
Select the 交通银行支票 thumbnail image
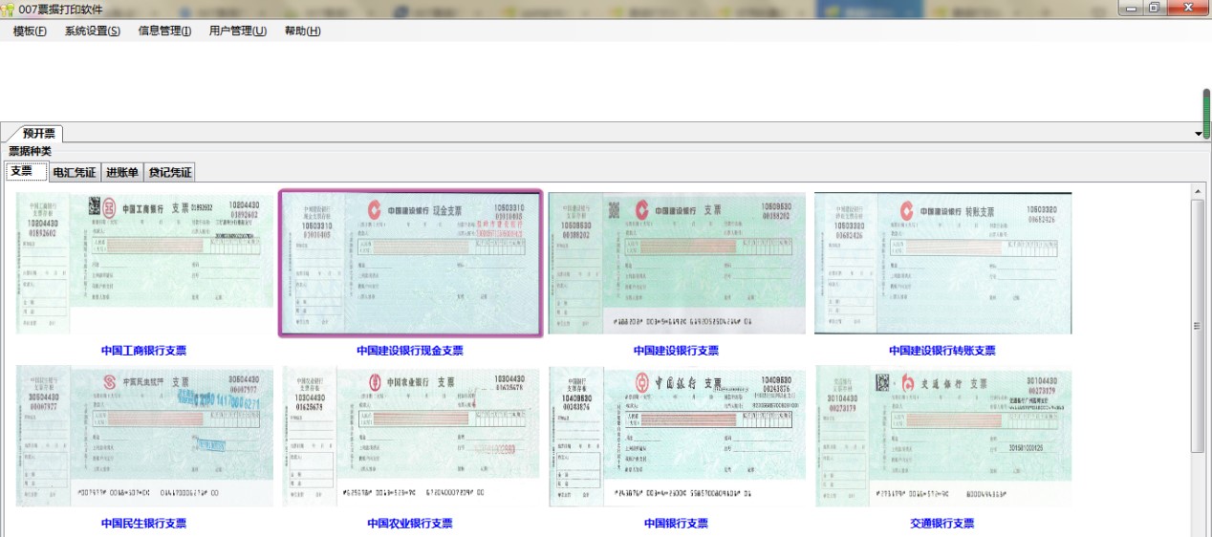942,437
